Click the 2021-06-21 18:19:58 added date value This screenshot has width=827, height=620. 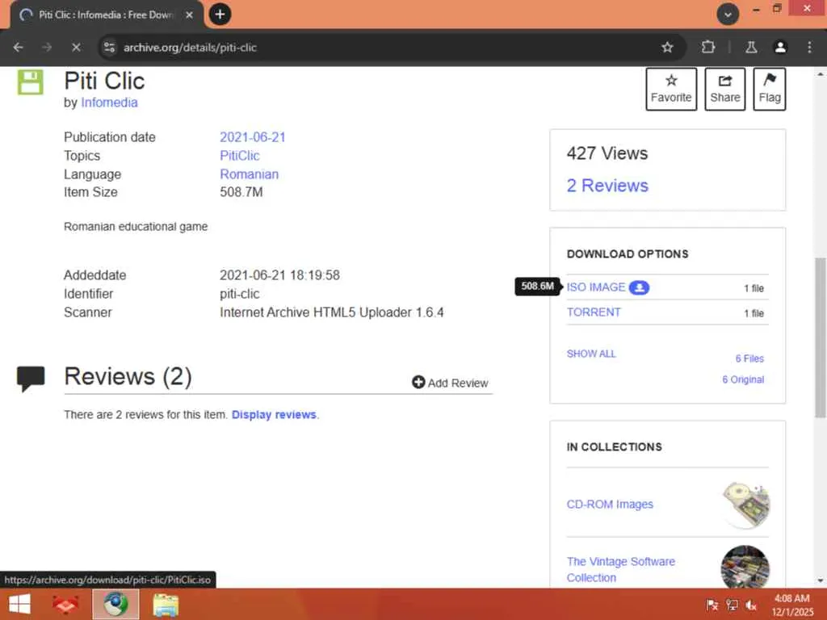point(279,275)
